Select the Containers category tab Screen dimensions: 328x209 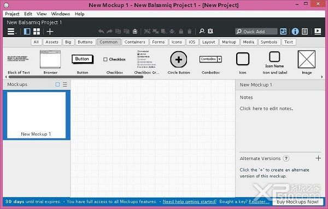(135, 42)
